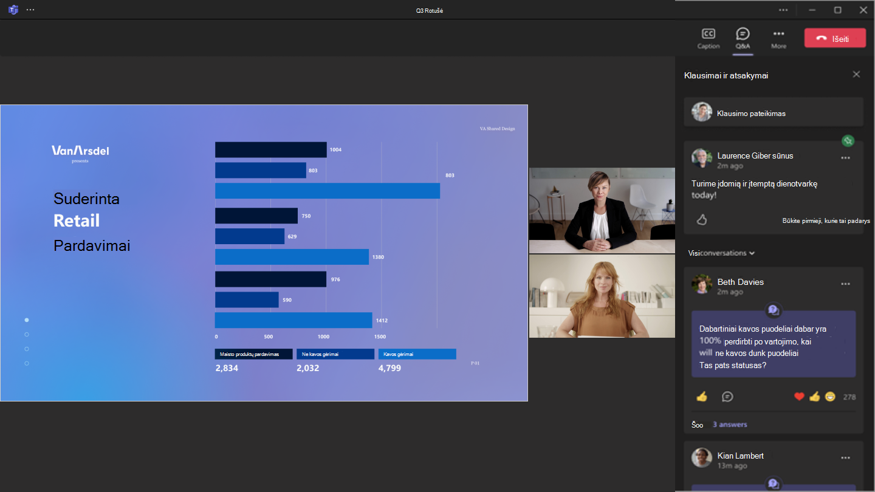Click Laurence Giber avatar

point(702,159)
